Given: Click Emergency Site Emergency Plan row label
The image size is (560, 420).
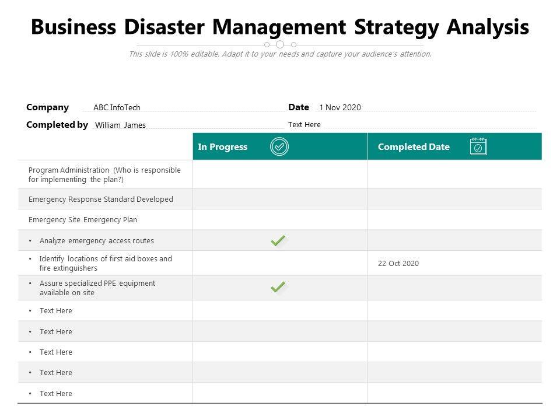Looking at the screenshot, I should coord(83,220).
